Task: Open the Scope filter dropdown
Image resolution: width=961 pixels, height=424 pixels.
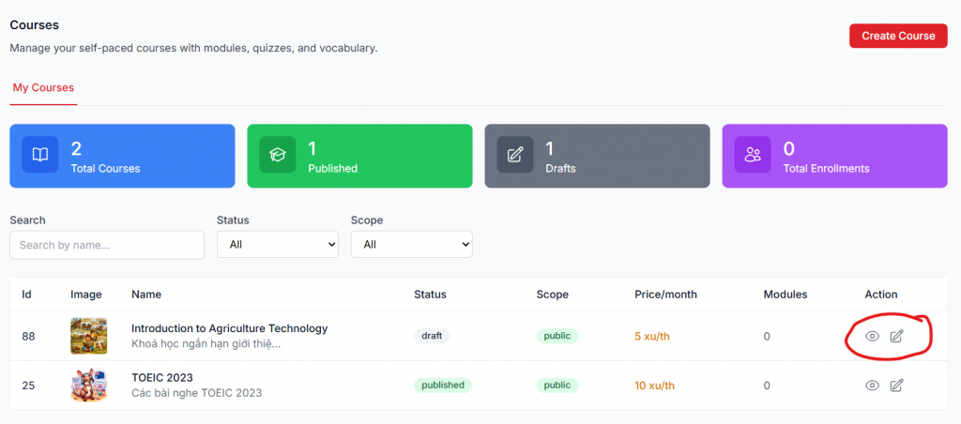Action: (411, 245)
